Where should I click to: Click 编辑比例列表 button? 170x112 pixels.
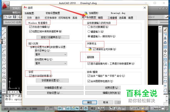tap(103, 93)
